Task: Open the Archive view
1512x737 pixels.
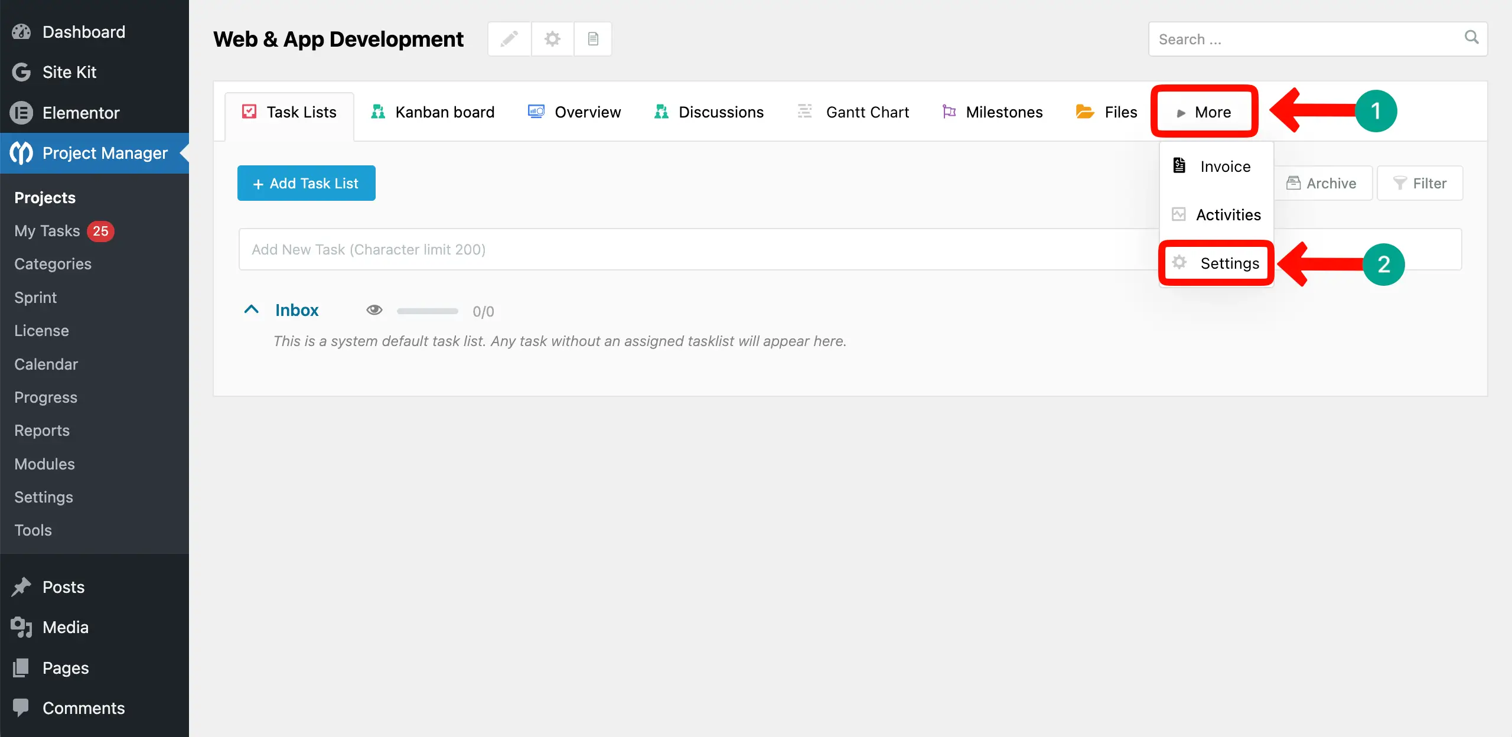Action: click(x=1324, y=183)
